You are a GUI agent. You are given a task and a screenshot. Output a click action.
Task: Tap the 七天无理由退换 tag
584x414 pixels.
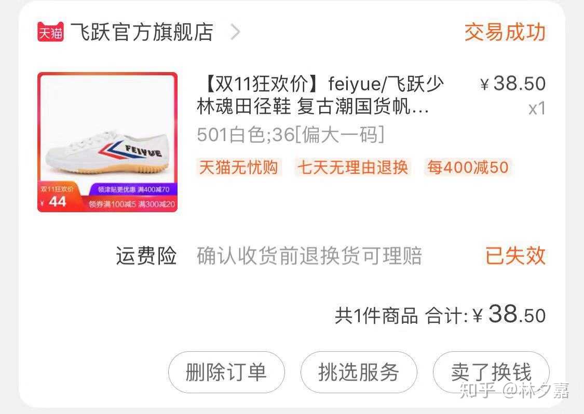point(352,167)
